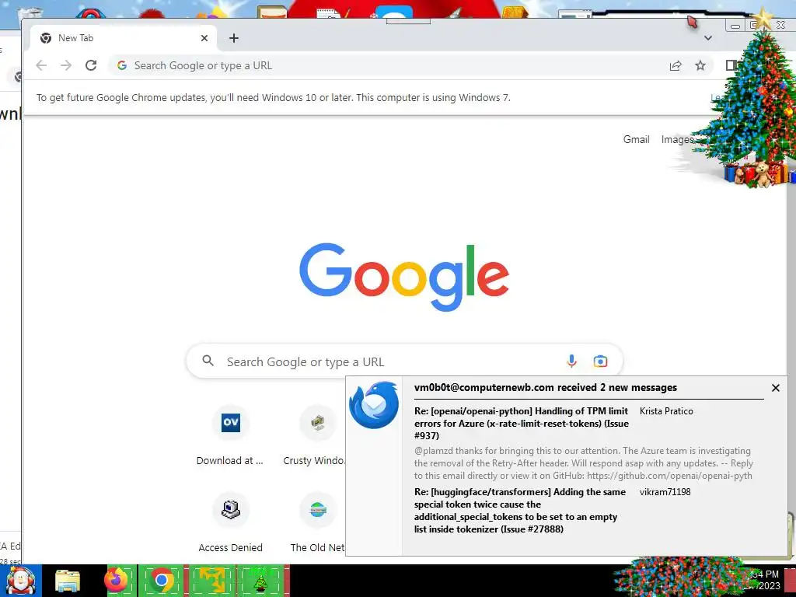The image size is (796, 597).
Task: Click the share page icon in address bar
Action: 676,65
